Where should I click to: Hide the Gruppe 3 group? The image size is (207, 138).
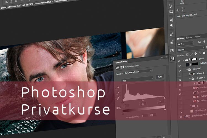click(x=180, y=80)
